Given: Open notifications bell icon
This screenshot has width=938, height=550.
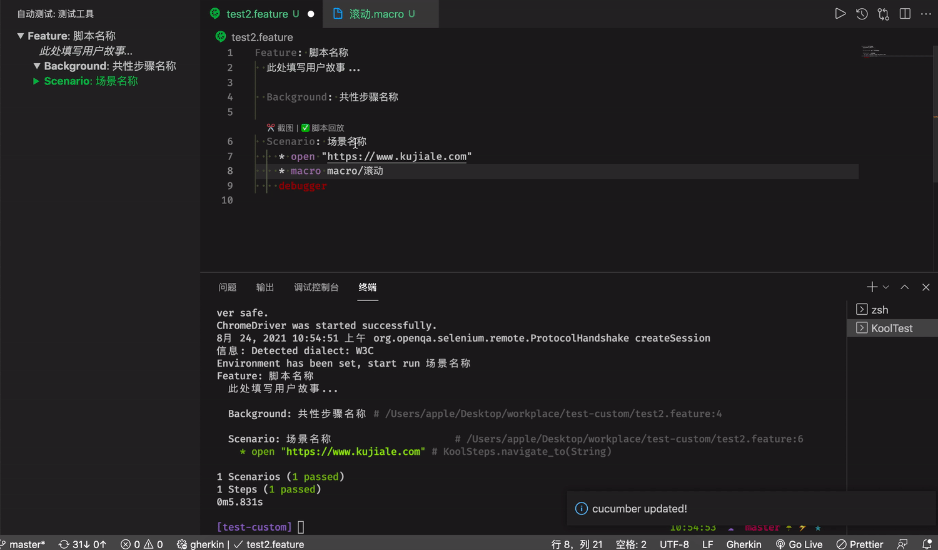Looking at the screenshot, I should click(x=927, y=544).
